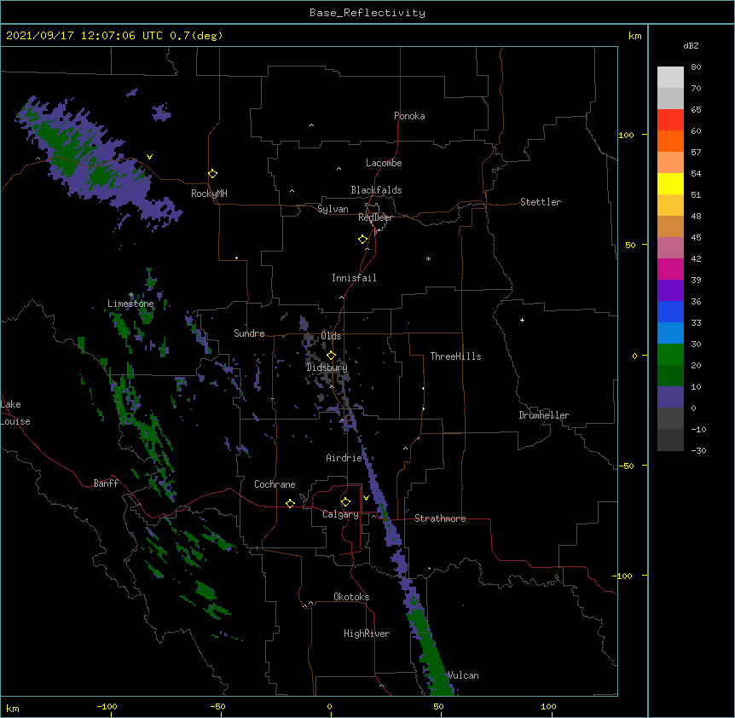
Task: Select the bright yellow swatch in dBZ legend
Action: (670, 183)
